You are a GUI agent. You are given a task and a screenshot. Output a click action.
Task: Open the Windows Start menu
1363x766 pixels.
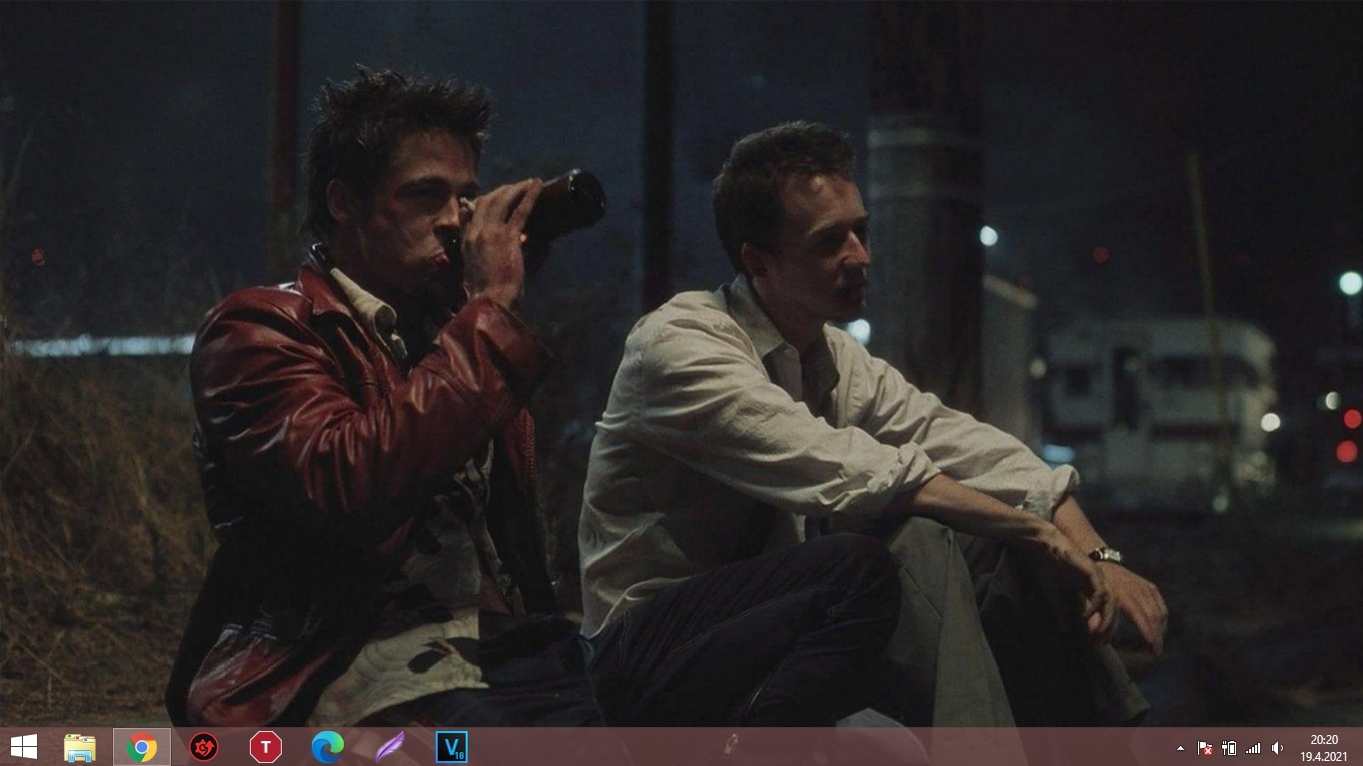(23, 747)
